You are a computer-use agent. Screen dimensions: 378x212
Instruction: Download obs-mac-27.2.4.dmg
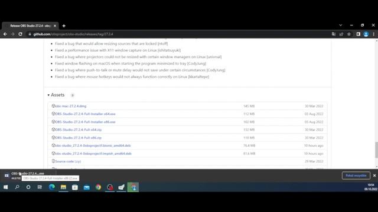click(x=70, y=106)
